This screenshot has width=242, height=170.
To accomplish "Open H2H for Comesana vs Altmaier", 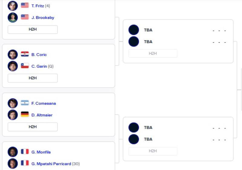I will [x=33, y=127].
